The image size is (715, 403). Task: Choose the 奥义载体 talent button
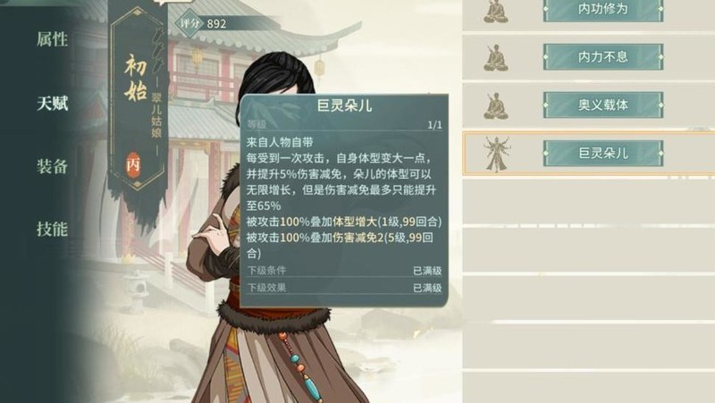point(602,105)
